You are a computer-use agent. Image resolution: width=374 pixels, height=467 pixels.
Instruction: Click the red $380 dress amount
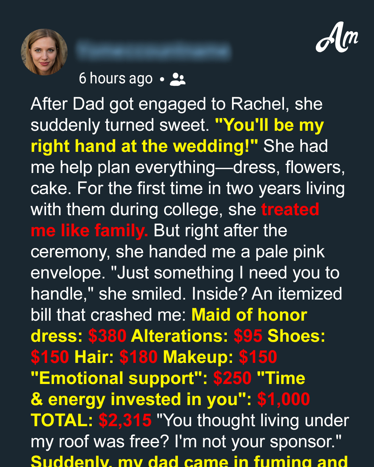coord(107,336)
